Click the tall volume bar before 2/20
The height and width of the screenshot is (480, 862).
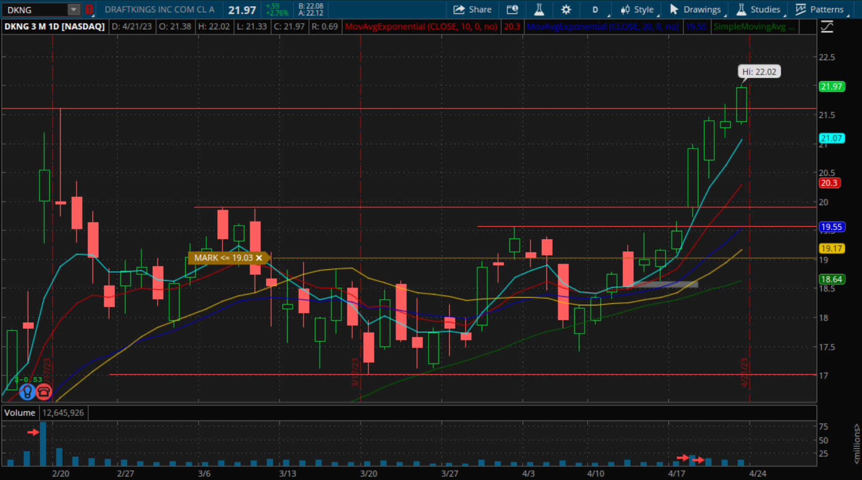(43, 444)
